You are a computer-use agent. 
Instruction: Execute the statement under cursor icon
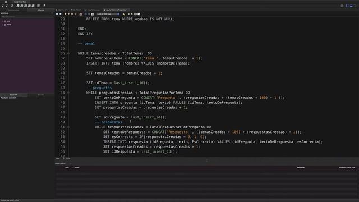pyautogui.click(x=68, y=14)
